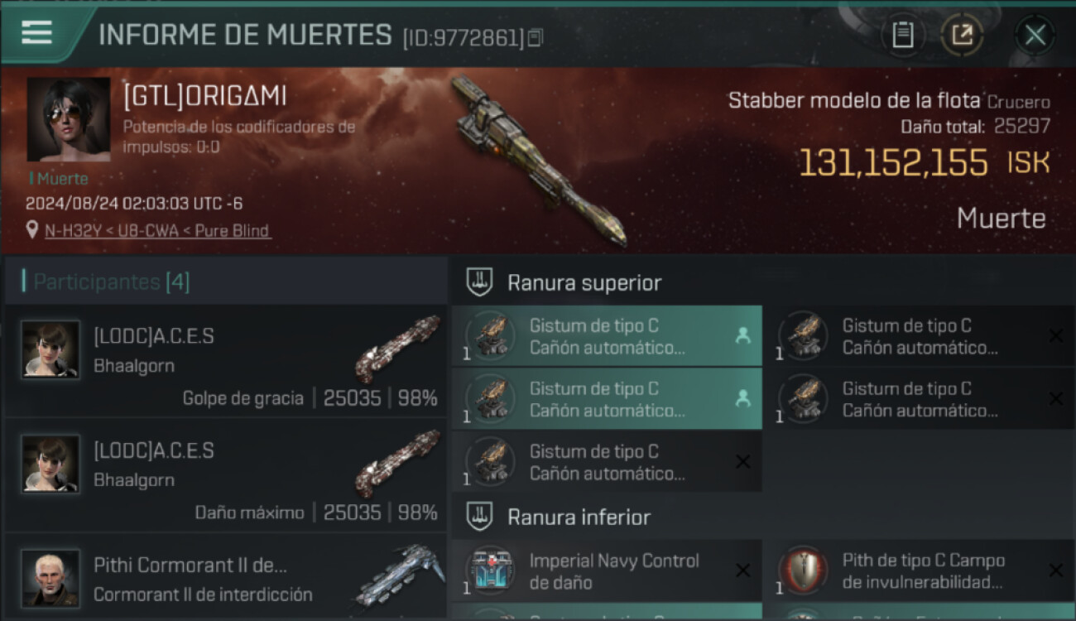Click the clipboard report icon
This screenshot has height=621, width=1076.
coord(902,35)
